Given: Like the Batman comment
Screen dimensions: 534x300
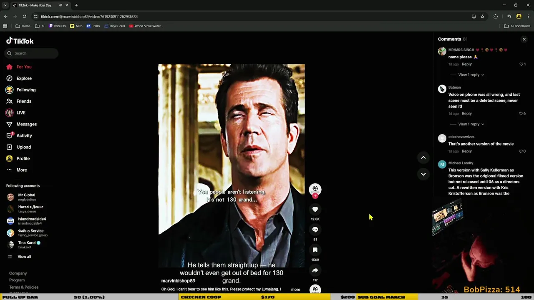Looking at the screenshot, I should pyautogui.click(x=521, y=113).
